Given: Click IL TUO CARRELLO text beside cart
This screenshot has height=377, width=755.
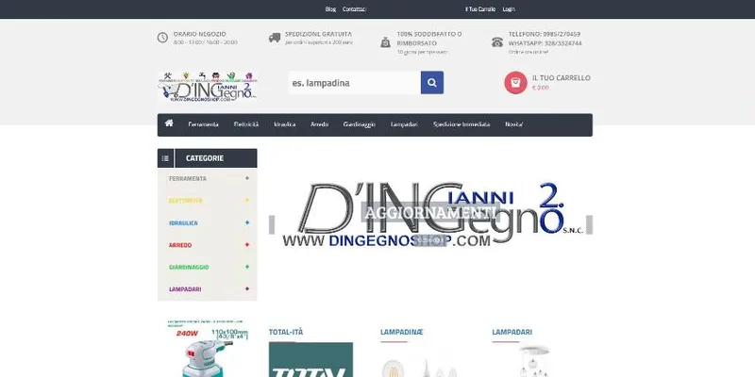Looking at the screenshot, I should point(562,78).
